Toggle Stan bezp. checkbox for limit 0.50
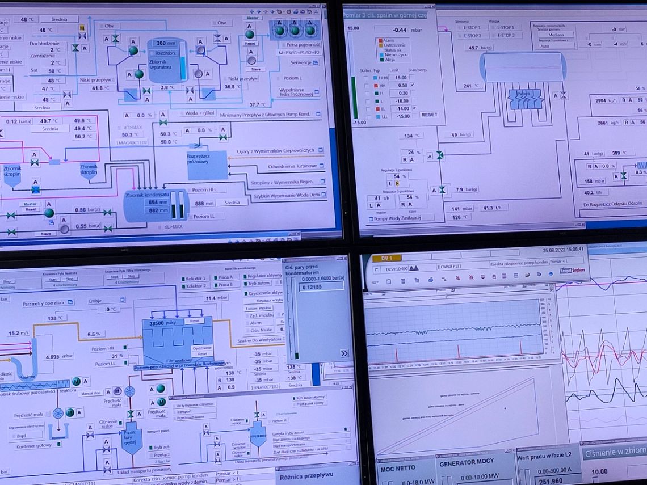Screen dimensions: 647x485 412,85
